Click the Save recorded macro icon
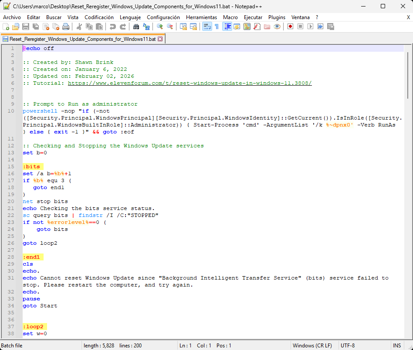The width and height of the screenshot is (413, 350). 330,27
